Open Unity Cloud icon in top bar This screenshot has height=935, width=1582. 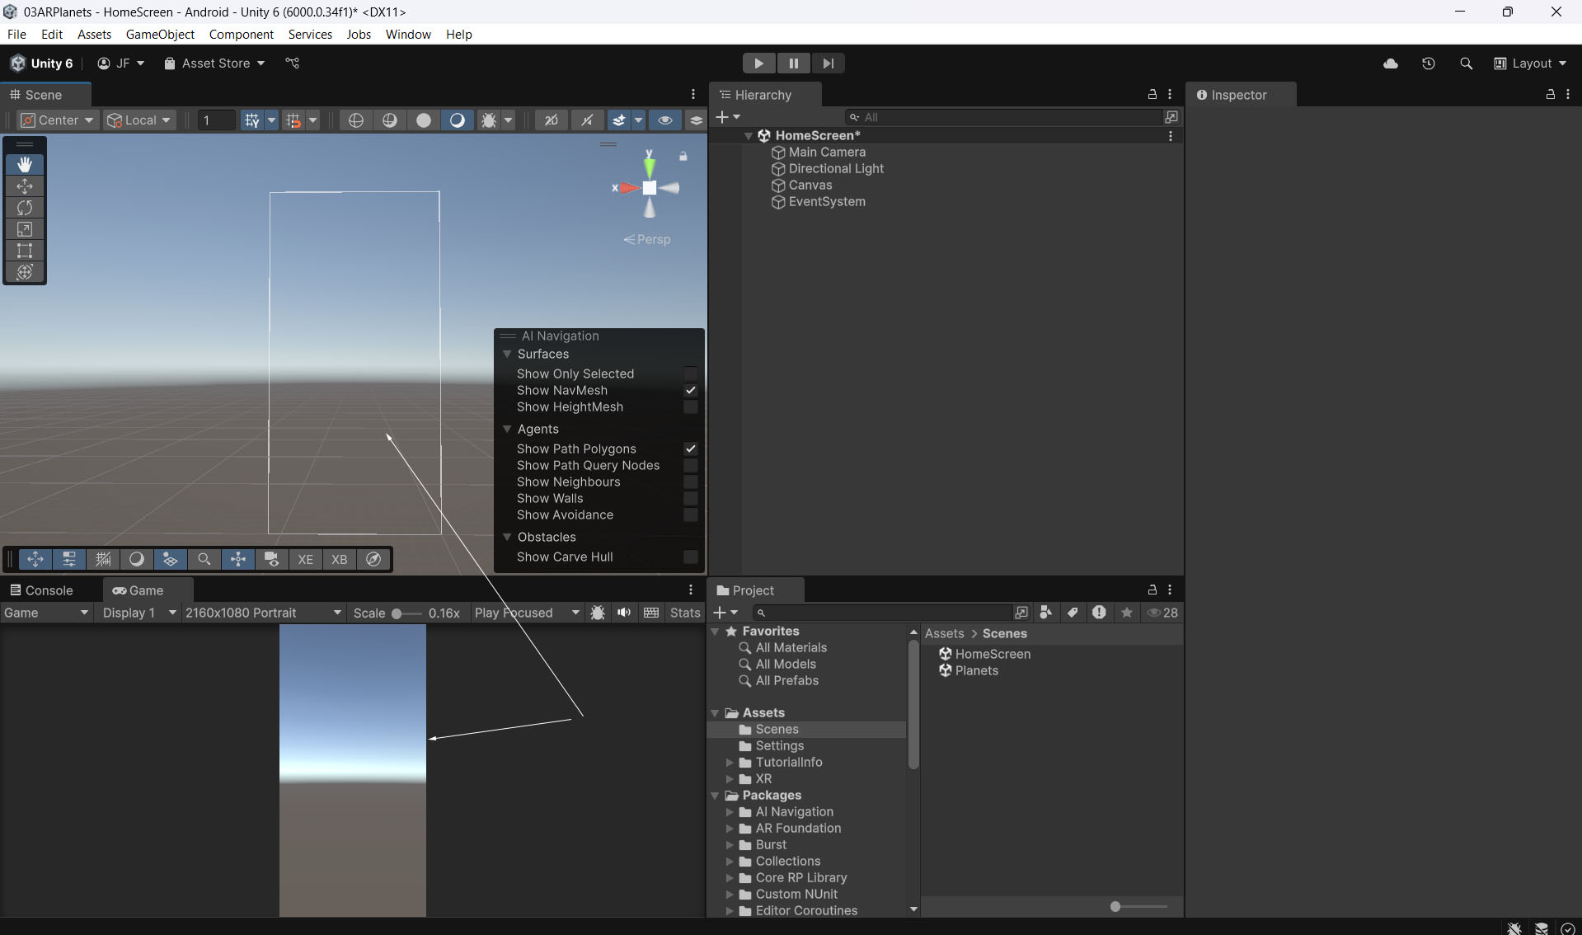1391,63
